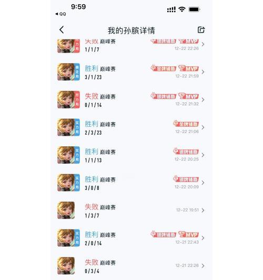
Task: Tap gold medal assist badge on 2/3/23 match
Action: click(186, 124)
